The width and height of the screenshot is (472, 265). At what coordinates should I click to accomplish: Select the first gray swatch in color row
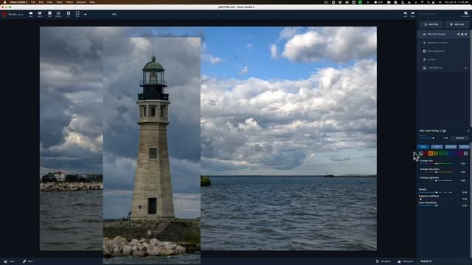click(x=421, y=154)
